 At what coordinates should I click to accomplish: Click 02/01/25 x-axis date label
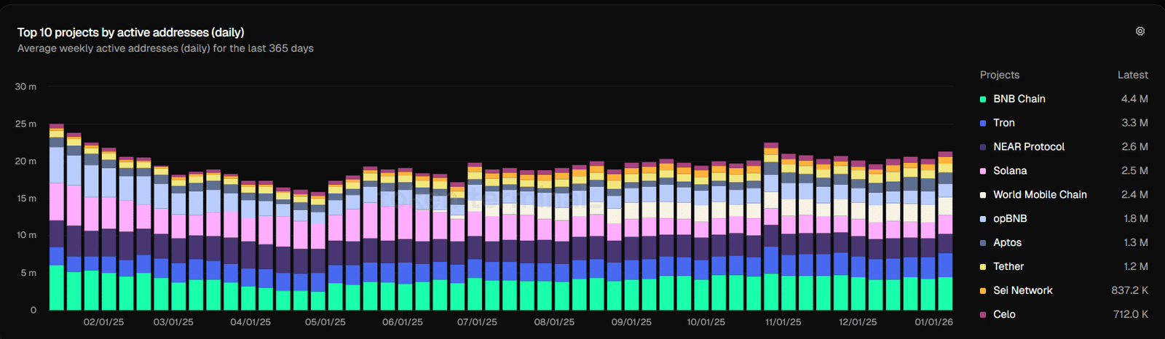(x=103, y=322)
